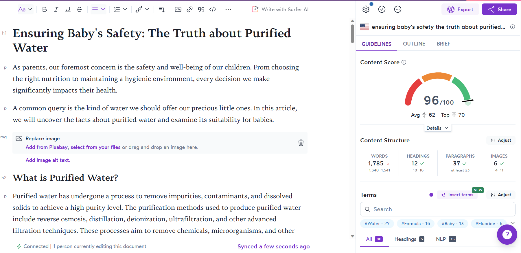
Task: Apply italic formatting
Action: (x=56, y=10)
